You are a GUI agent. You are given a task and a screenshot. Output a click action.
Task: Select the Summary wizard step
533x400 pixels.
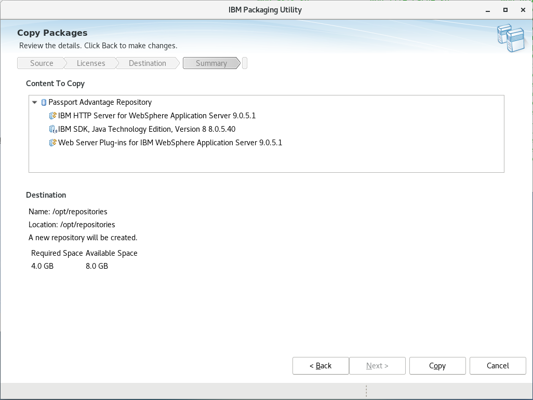(x=211, y=63)
